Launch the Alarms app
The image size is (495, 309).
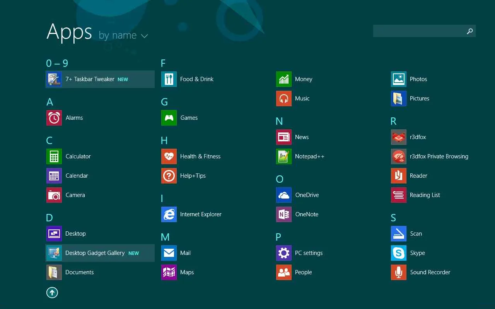[100, 118]
